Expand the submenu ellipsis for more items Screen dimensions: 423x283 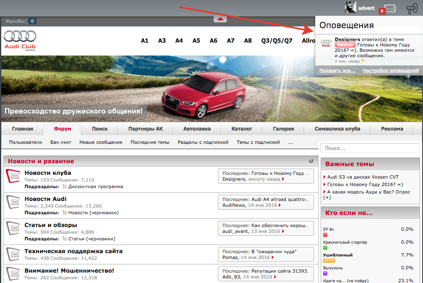click(290, 143)
